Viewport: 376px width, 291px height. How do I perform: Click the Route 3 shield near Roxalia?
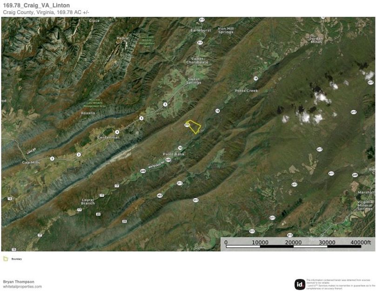(141, 118)
